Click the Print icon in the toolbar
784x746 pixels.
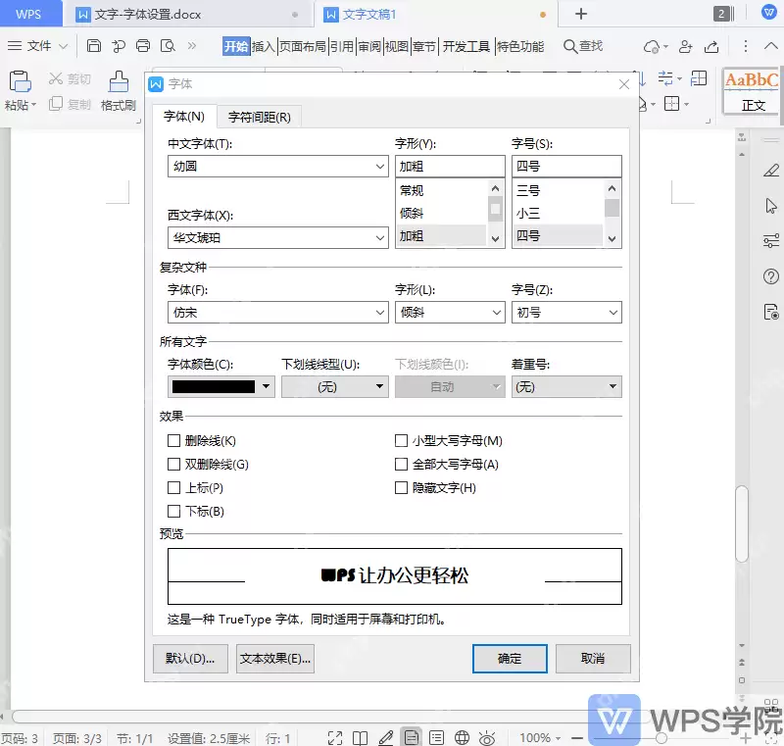point(143,46)
